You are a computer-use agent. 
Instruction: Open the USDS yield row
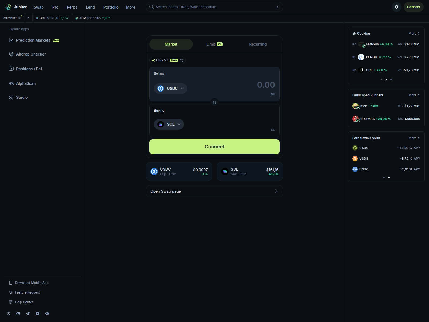(x=386, y=159)
